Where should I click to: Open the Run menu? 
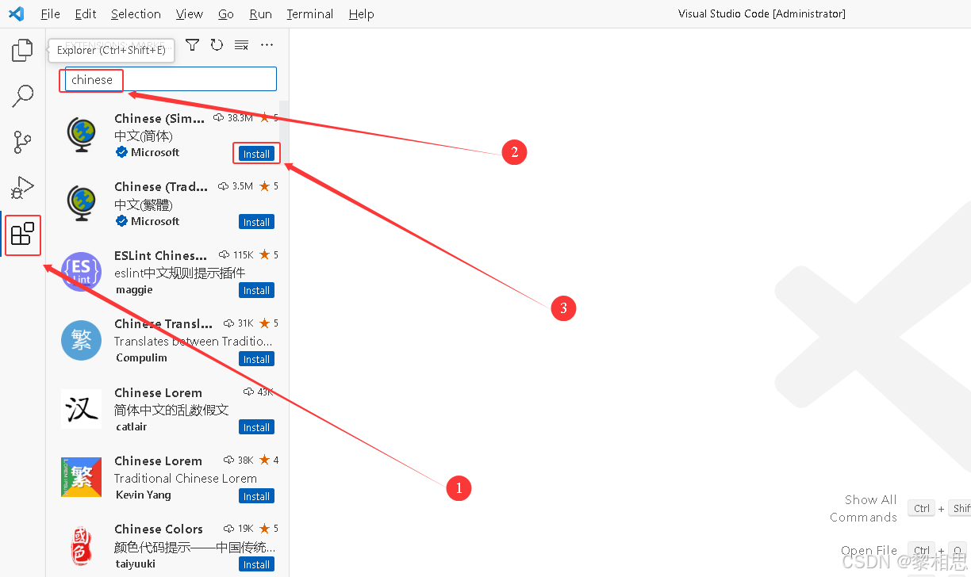[260, 13]
